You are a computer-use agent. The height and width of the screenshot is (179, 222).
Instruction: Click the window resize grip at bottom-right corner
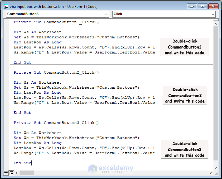[x=216, y=173]
